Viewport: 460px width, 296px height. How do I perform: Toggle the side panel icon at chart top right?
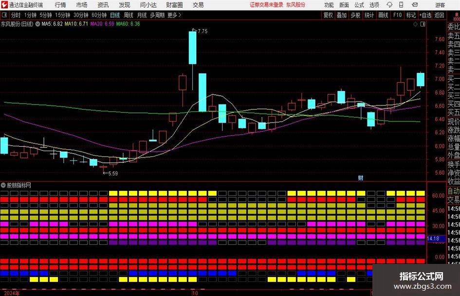point(423,24)
